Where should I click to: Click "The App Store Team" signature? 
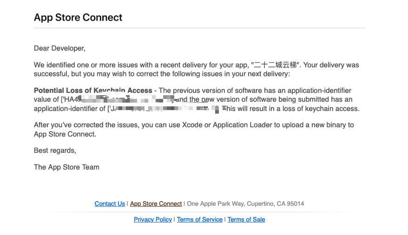pyautogui.click(x=66, y=167)
